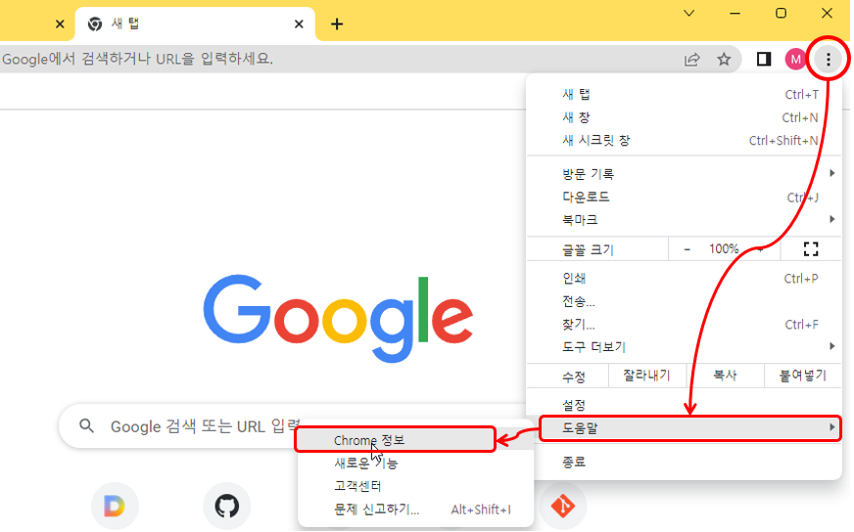Select 새로운 기능 in the submenu
The width and height of the screenshot is (854, 532).
(416, 464)
